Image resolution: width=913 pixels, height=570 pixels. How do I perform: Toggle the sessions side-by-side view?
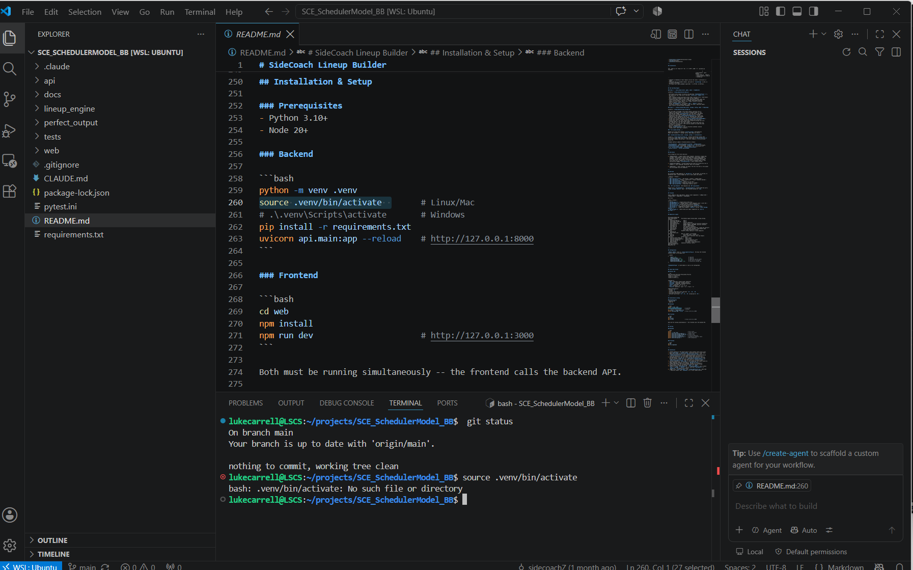896,52
